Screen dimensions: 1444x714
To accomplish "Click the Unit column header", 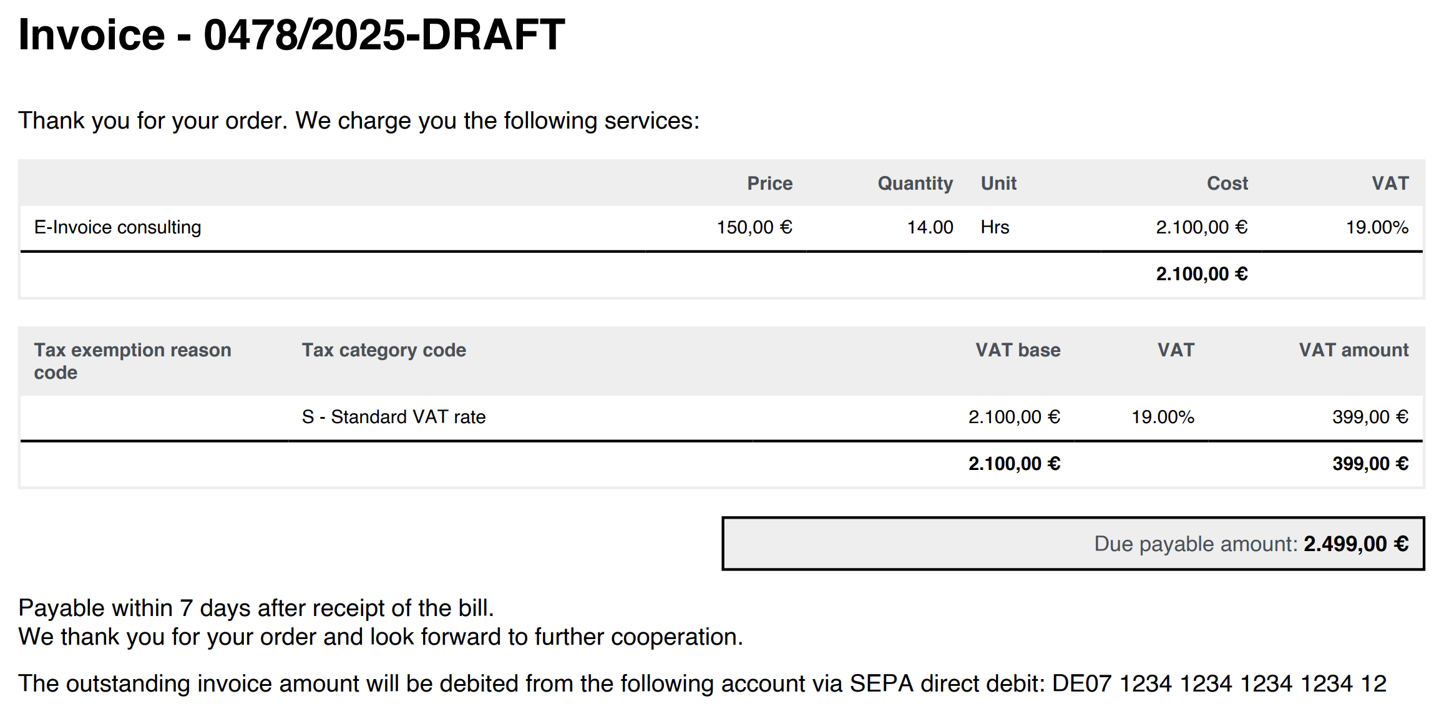I will 998,183.
